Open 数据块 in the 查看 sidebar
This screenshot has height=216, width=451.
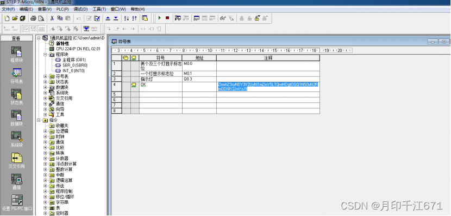[x=17, y=119]
